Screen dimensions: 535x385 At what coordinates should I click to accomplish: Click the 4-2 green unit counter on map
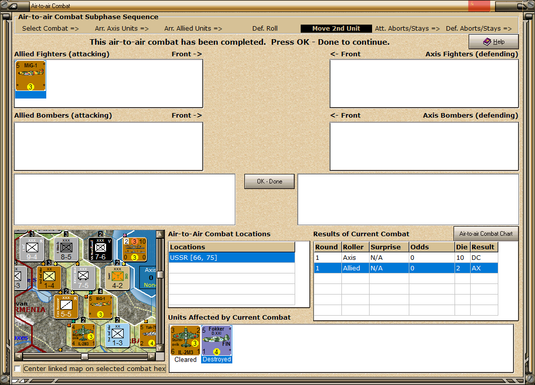117,277
